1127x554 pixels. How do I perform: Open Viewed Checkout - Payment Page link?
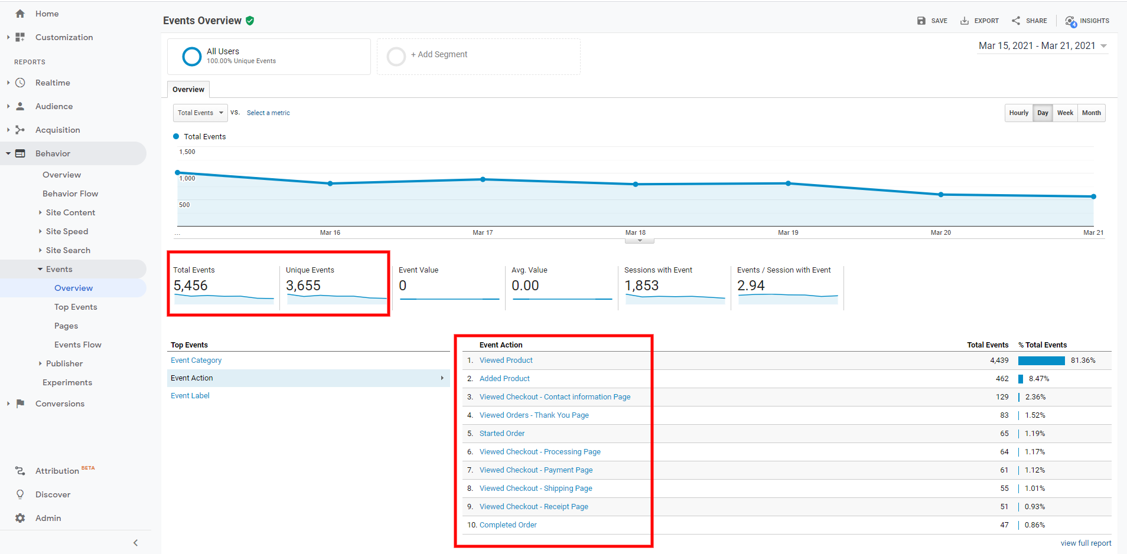coord(536,470)
